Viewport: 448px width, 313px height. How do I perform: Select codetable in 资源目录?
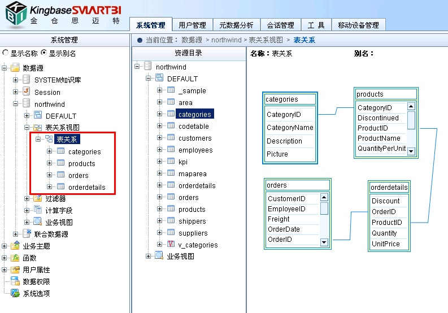tap(194, 127)
